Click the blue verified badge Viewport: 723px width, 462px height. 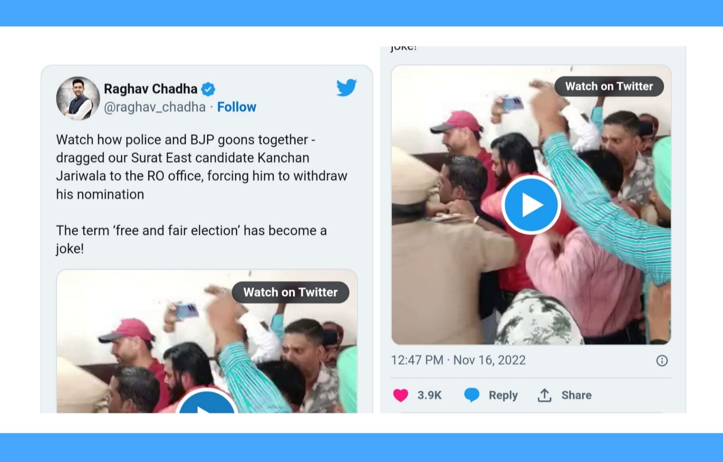208,89
